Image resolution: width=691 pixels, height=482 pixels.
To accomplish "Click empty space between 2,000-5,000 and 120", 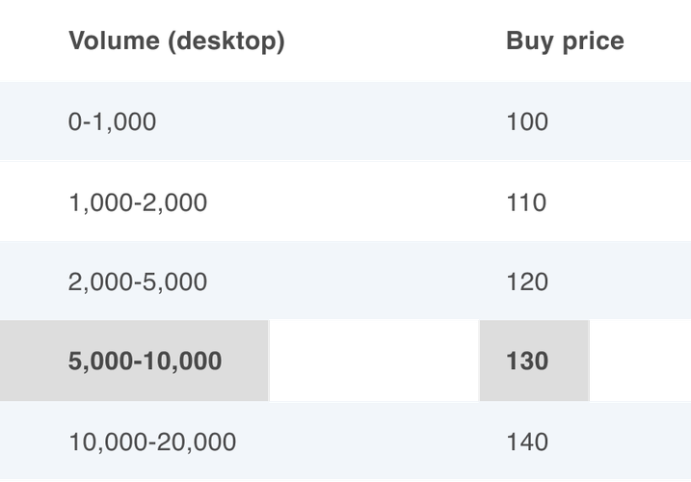I will (x=357, y=282).
